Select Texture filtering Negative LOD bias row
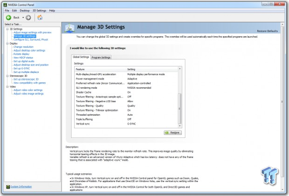Image resolution: width=289 pixels, height=196 pixels. pyautogui.click(x=126, y=101)
